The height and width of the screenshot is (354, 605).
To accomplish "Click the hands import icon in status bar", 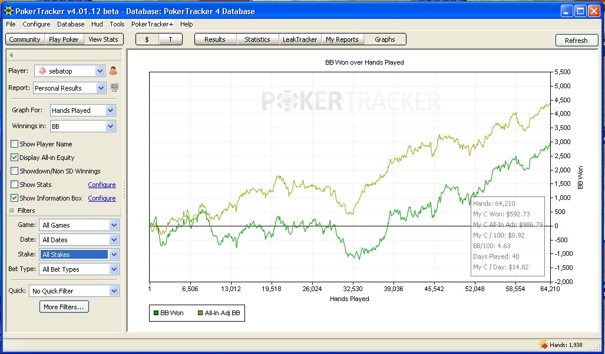I will [543, 345].
